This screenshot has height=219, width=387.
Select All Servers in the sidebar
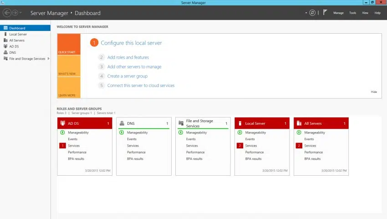coord(25,40)
